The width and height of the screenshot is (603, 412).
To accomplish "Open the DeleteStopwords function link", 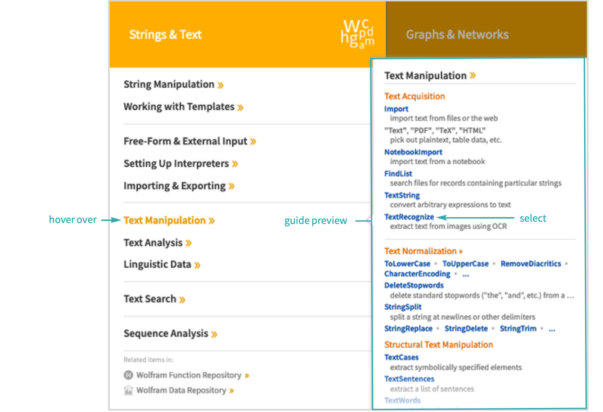I will tap(414, 285).
